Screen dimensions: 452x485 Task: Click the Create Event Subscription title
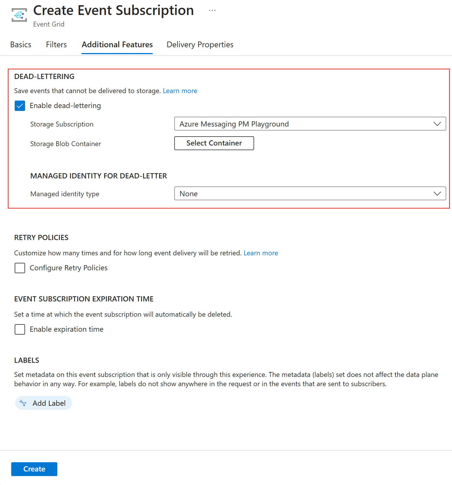click(114, 10)
